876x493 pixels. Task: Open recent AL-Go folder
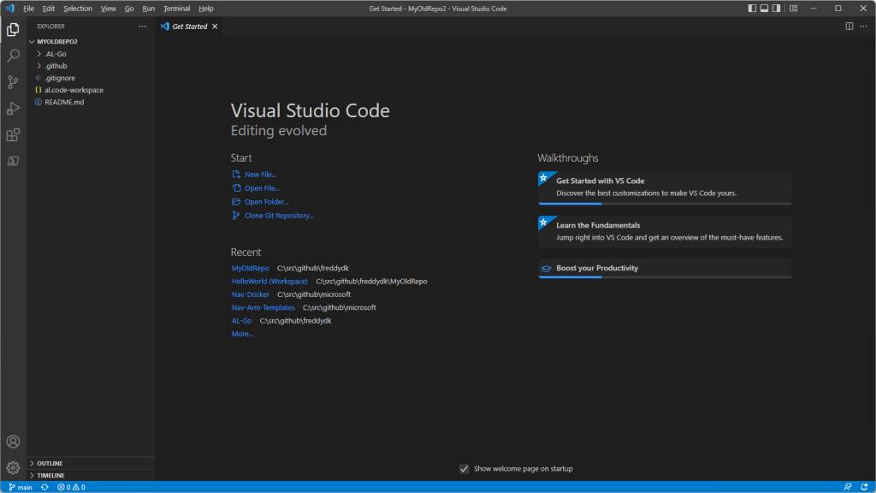(x=241, y=321)
